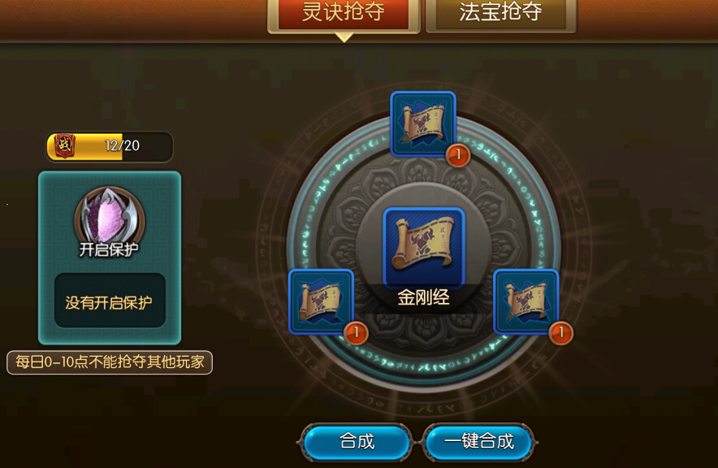Select the bottom-left scroll fragment icon
This screenshot has height=468, width=718.
(x=321, y=301)
